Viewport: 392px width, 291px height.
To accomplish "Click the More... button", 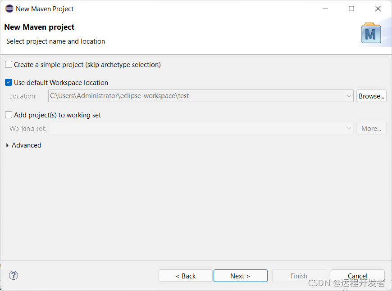I will pyautogui.click(x=371, y=128).
